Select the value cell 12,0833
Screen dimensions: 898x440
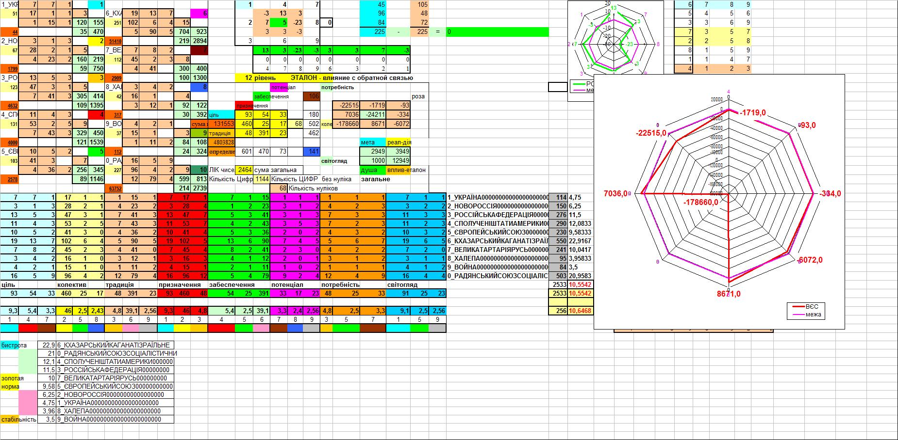coord(581,223)
